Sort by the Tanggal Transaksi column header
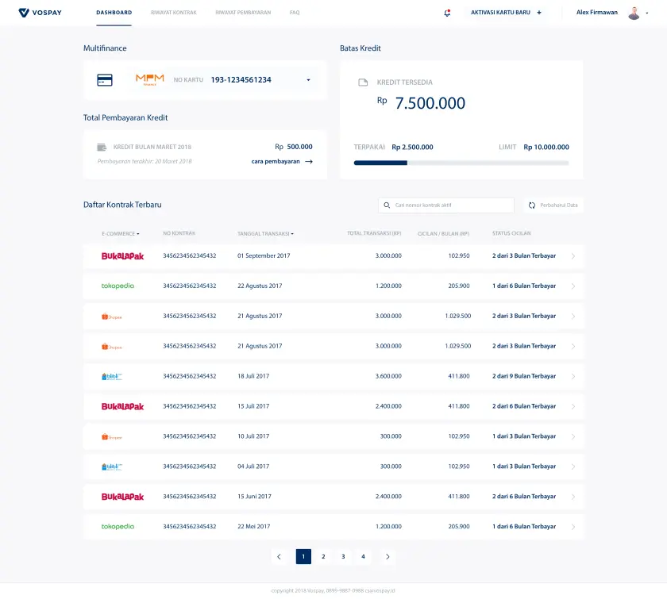The image size is (667, 599). [x=265, y=234]
